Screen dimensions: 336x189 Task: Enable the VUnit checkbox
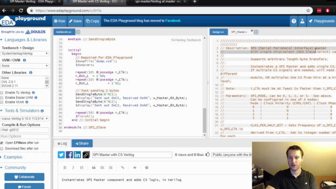[x=2, y=102]
